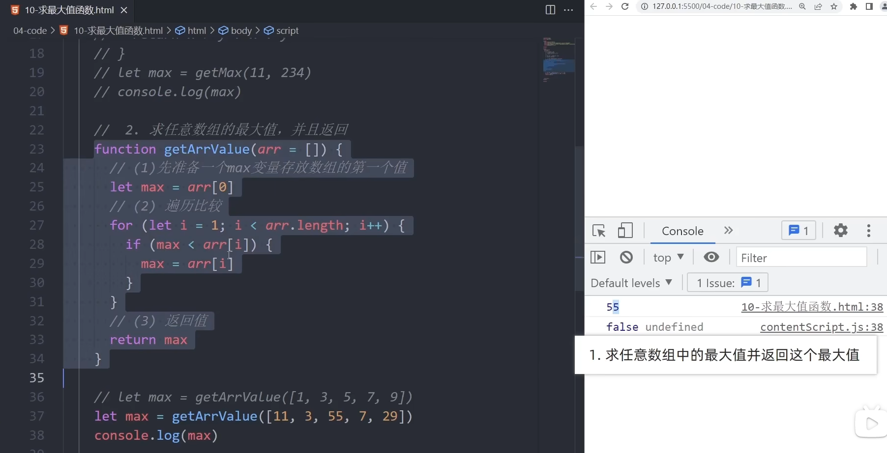
Task: Click the site information icon in address bar
Action: (x=645, y=6)
